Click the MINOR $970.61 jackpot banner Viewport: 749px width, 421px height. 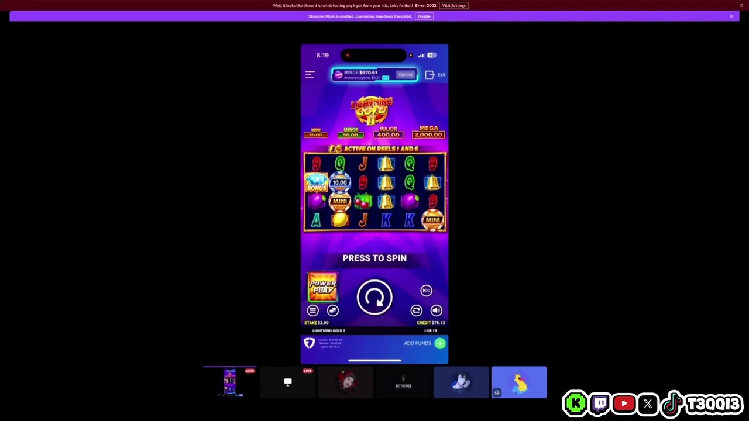(x=374, y=75)
